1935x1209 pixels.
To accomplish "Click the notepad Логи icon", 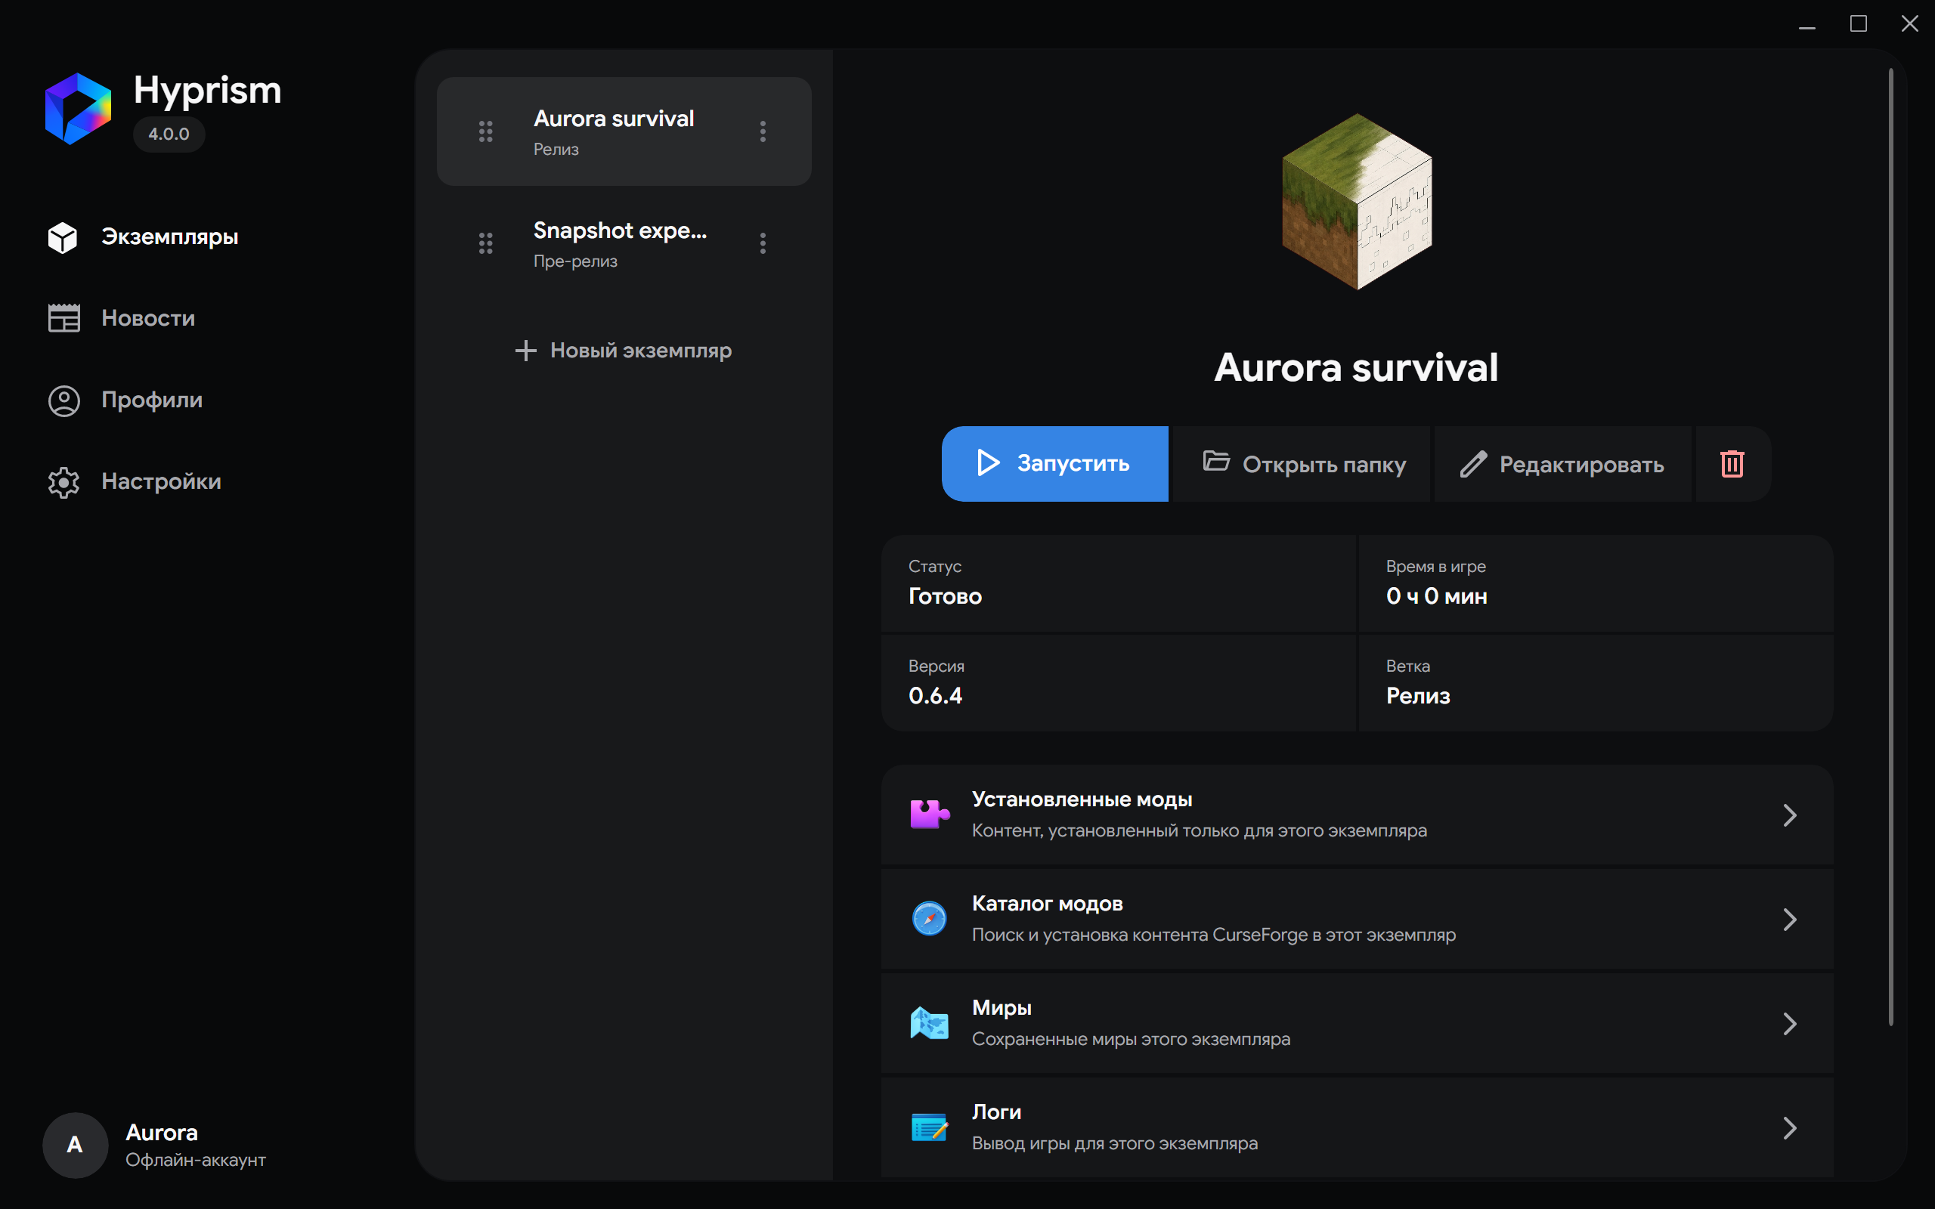I will 930,1127.
